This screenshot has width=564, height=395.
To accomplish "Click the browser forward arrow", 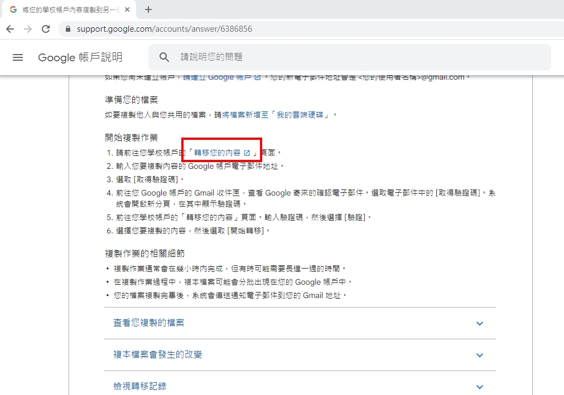I will (x=28, y=29).
